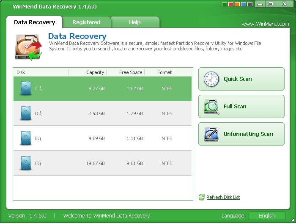Select the C:\ drive label
296x223 pixels.
38,88
